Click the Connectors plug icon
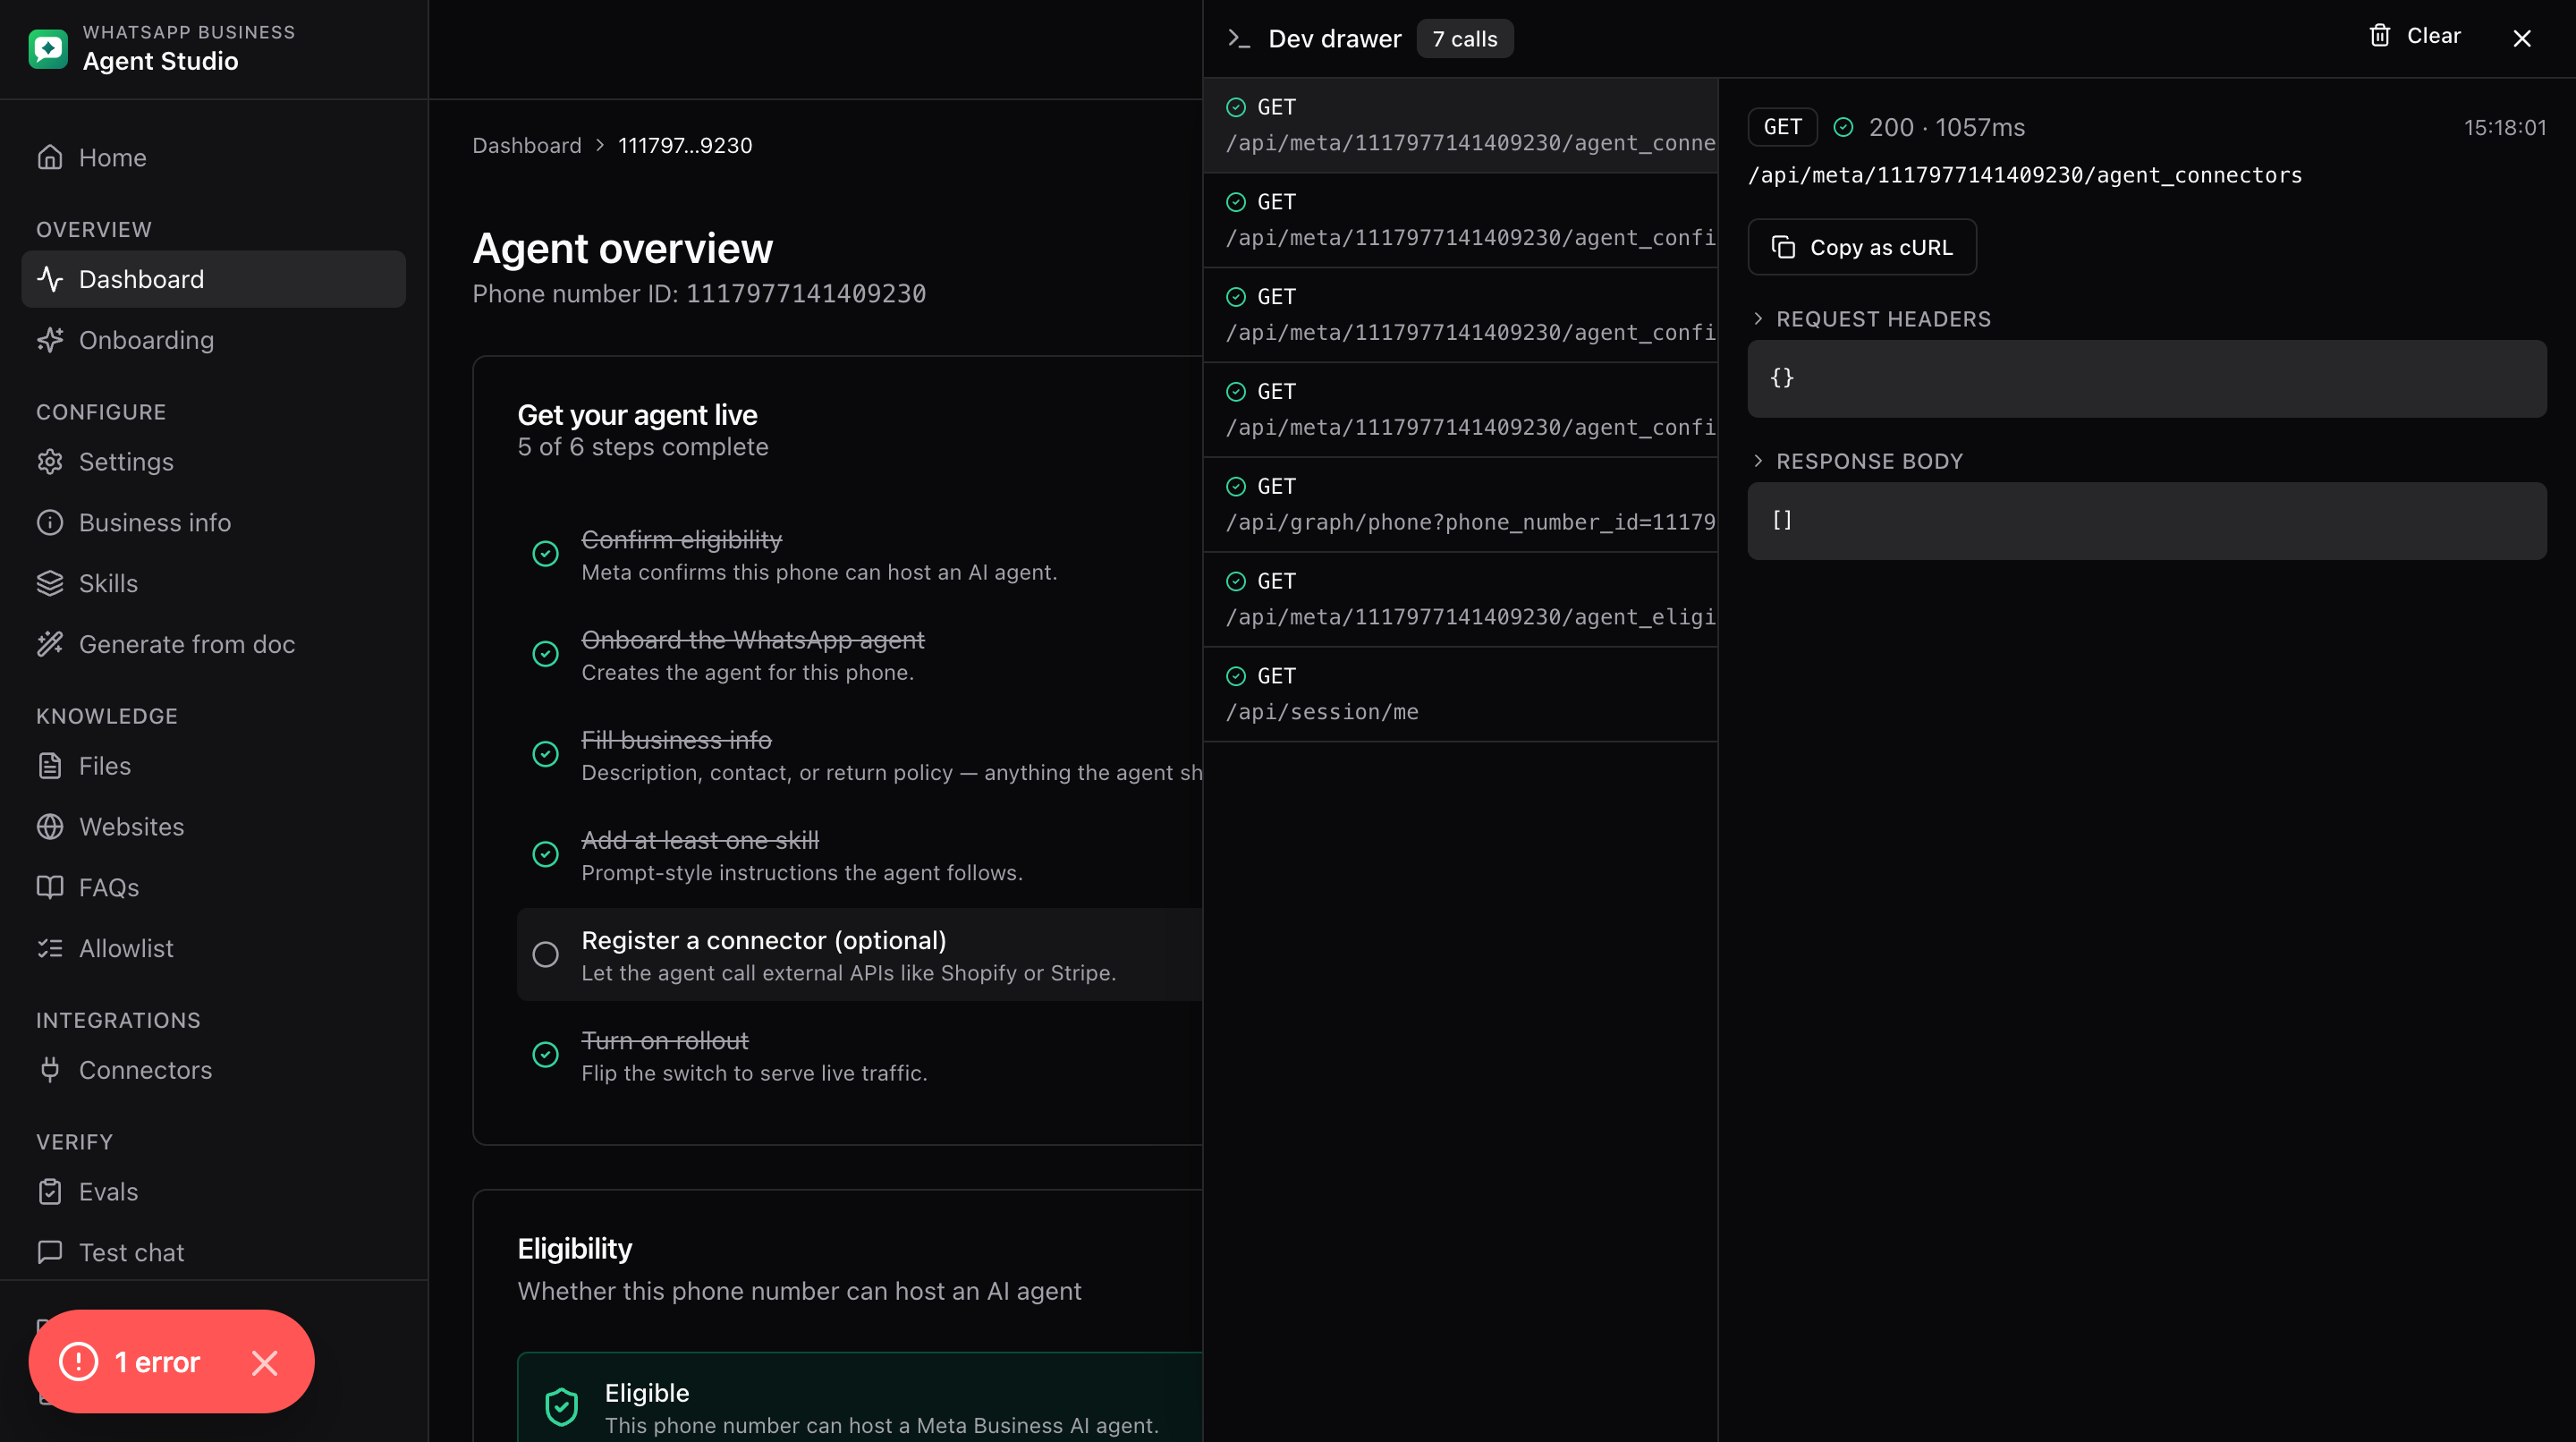 [50, 1070]
